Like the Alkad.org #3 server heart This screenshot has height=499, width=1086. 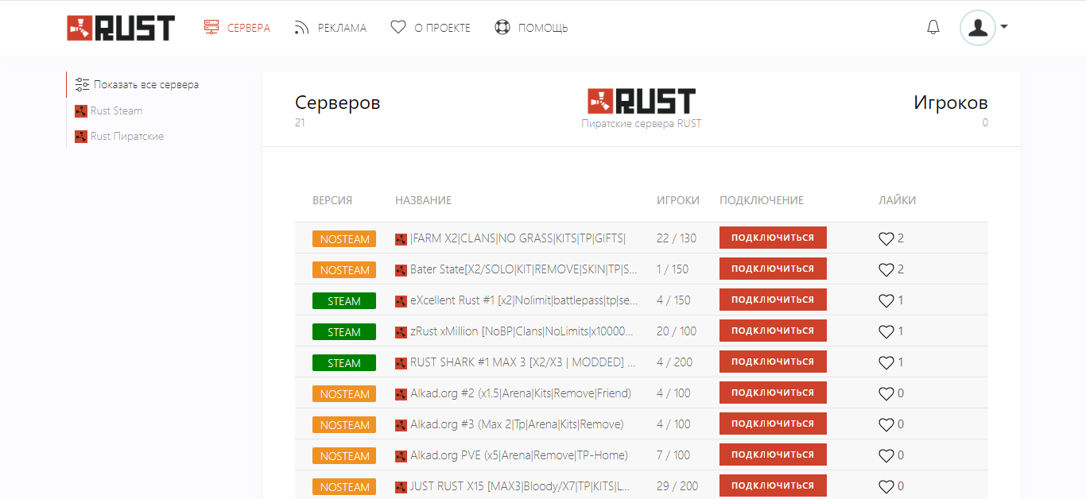[886, 424]
